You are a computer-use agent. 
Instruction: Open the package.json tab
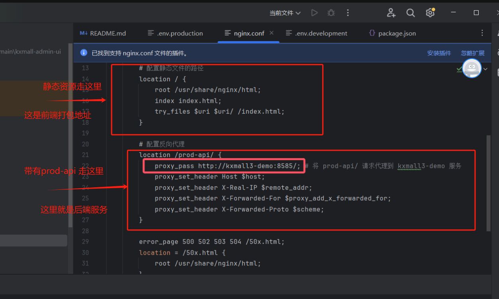click(x=393, y=33)
